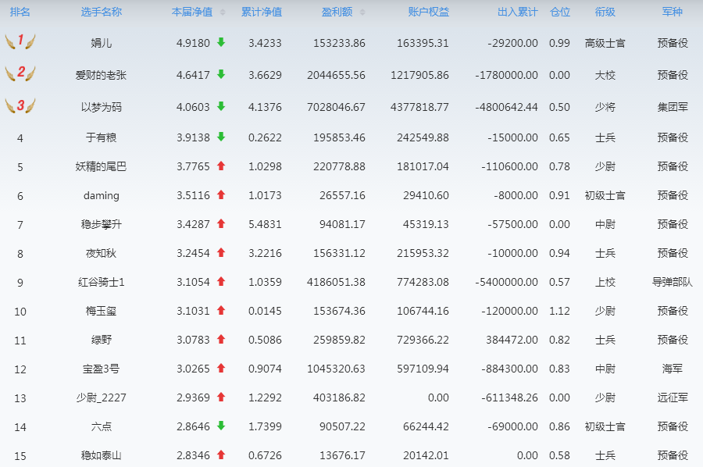The height and width of the screenshot is (467, 703).
Task: Click branch 海军
Action: coord(673,369)
